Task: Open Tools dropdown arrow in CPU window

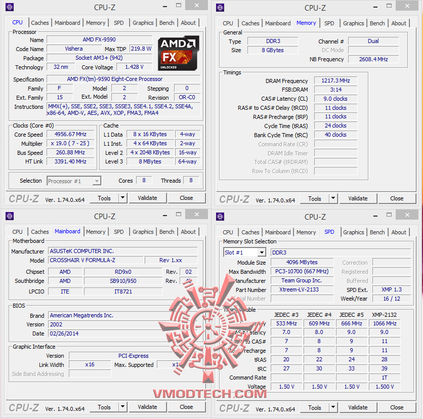Action: tap(123, 198)
